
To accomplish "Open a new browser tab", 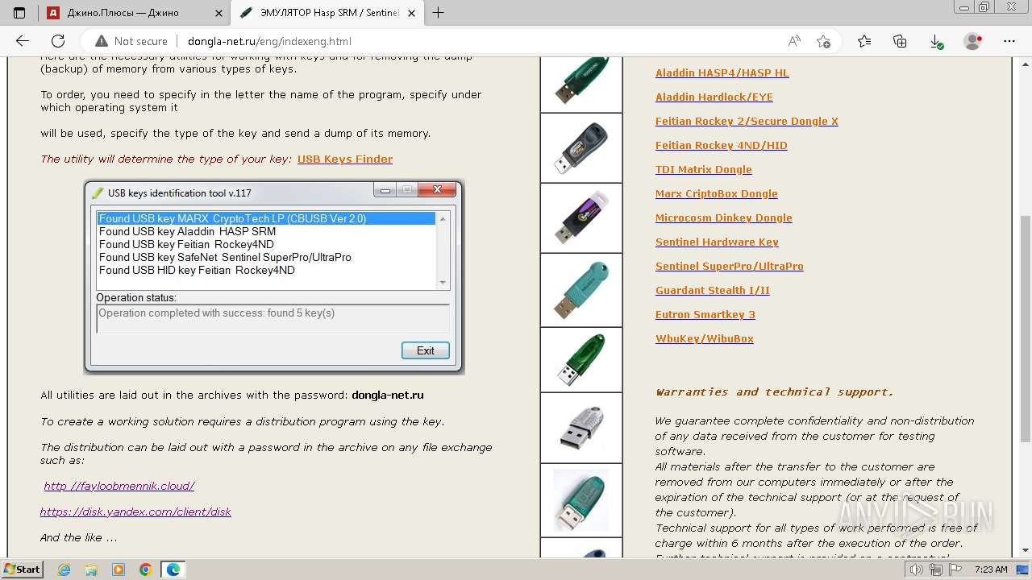I will [x=438, y=12].
